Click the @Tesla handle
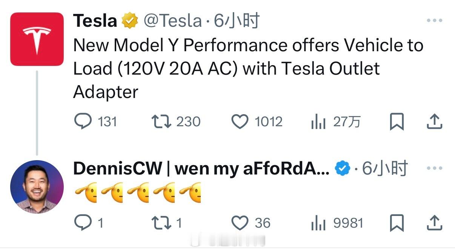The height and width of the screenshot is (251, 455). (173, 20)
